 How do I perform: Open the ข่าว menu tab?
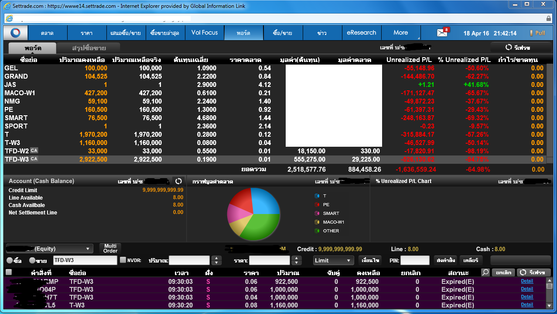click(322, 33)
